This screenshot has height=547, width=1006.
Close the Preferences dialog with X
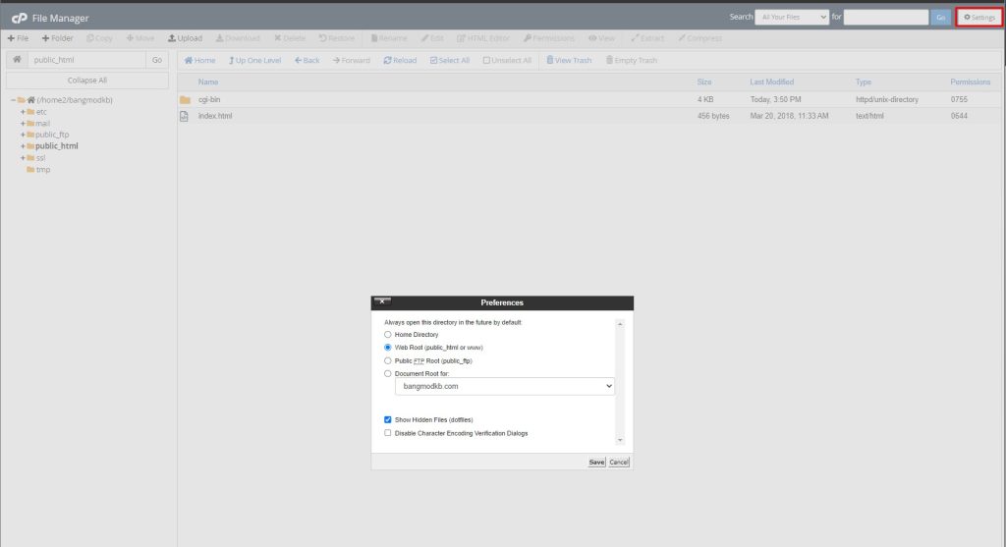tap(382, 301)
